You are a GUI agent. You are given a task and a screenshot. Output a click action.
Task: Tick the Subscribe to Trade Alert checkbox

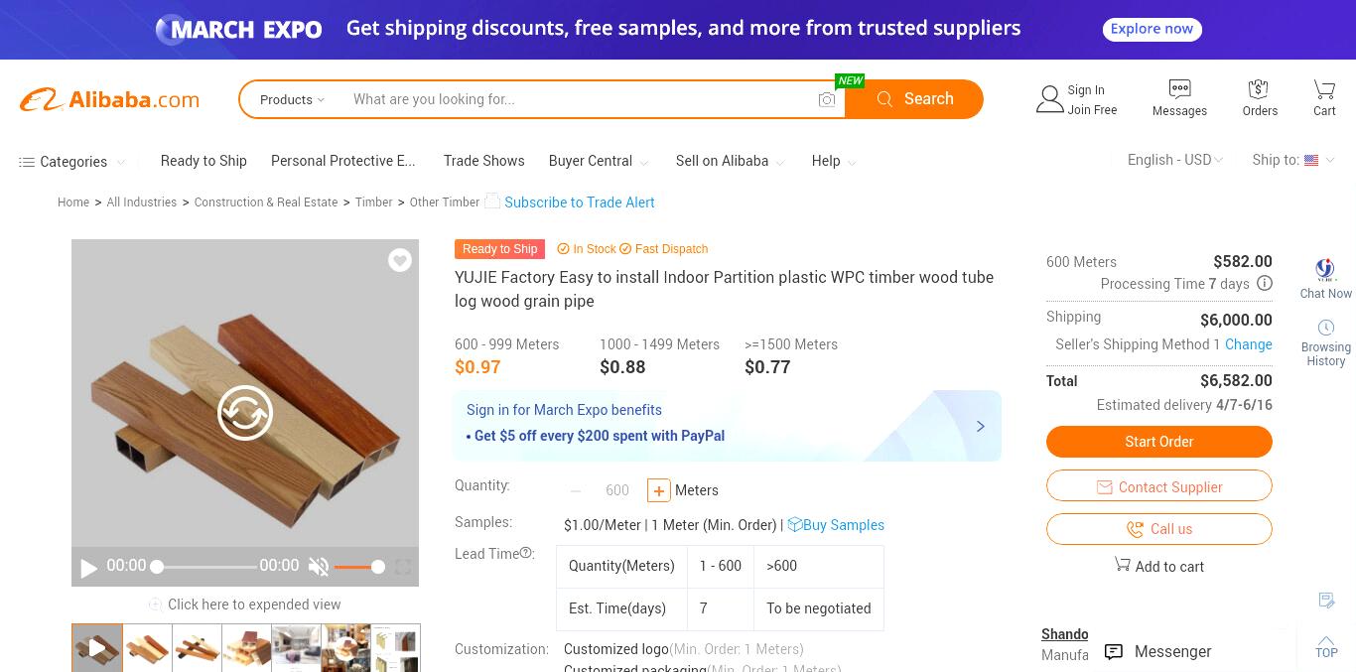pos(492,202)
